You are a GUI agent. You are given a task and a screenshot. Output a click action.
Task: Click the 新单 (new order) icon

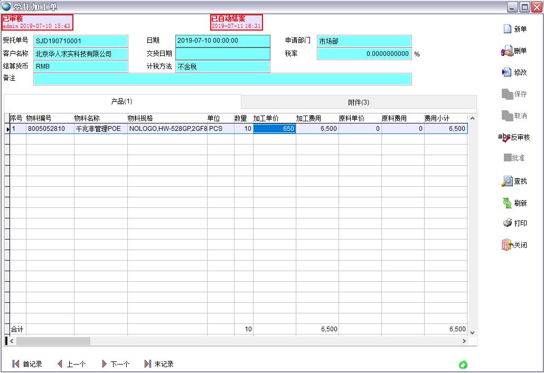(507, 30)
